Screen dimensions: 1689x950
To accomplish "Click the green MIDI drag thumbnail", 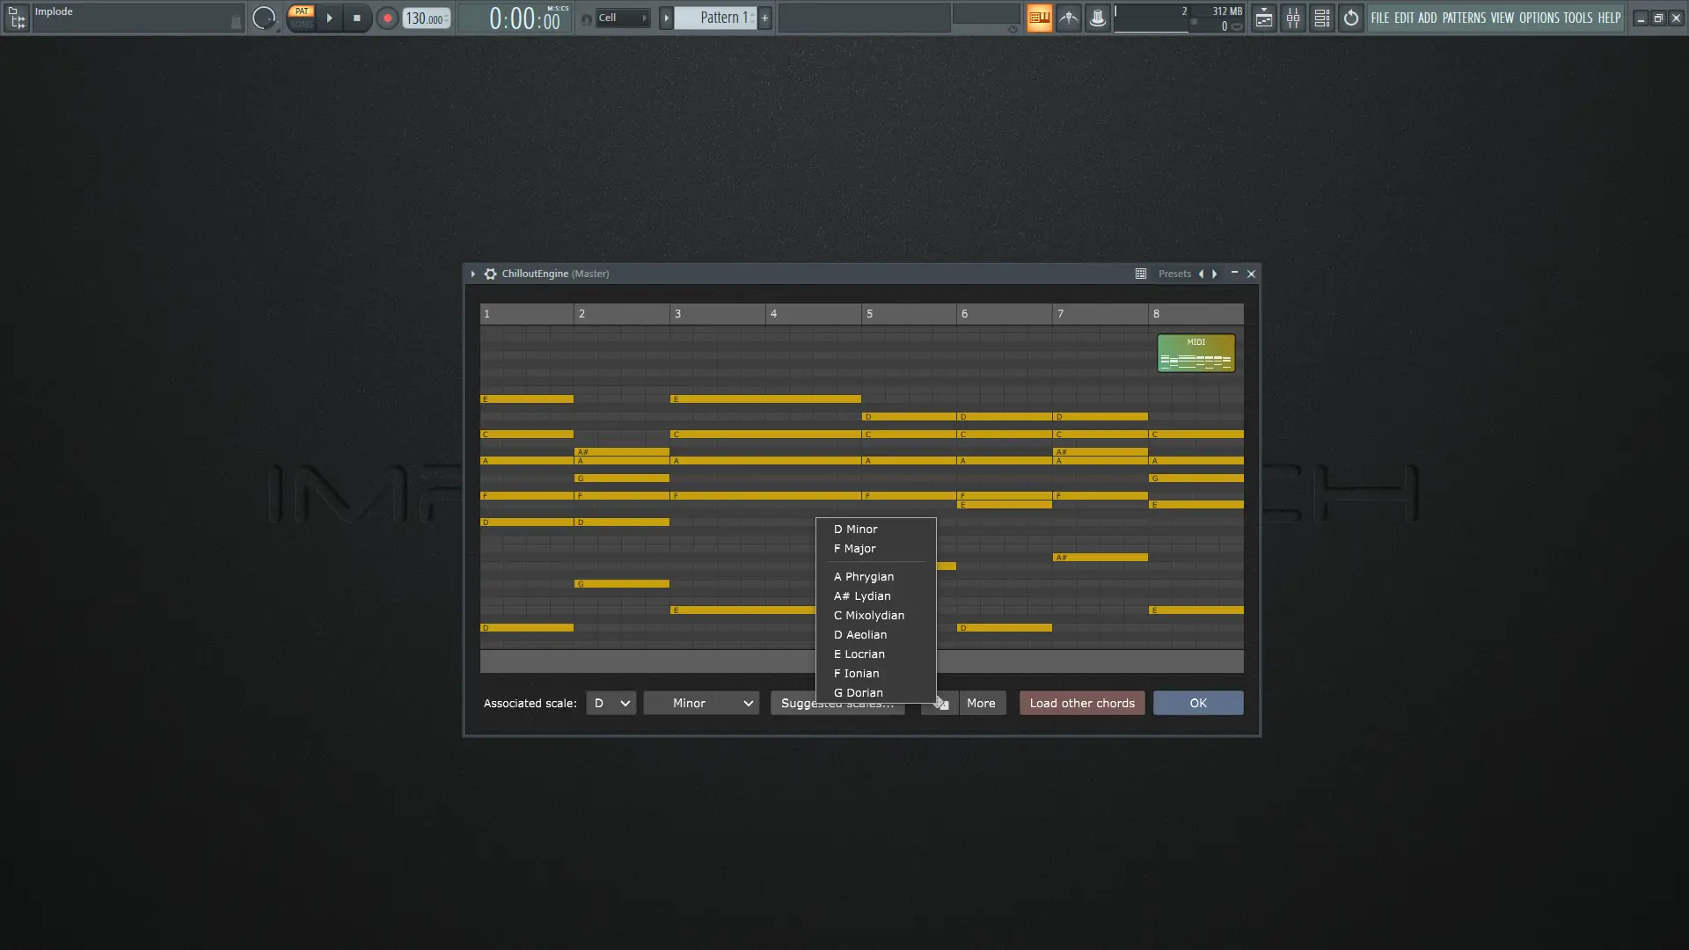I will [x=1195, y=353].
